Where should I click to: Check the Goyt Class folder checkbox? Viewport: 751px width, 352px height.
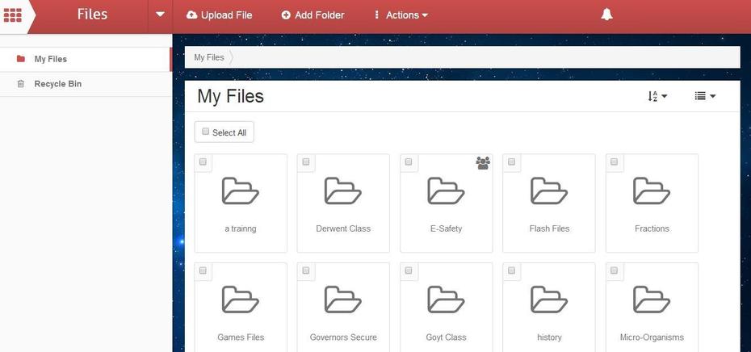coord(408,270)
